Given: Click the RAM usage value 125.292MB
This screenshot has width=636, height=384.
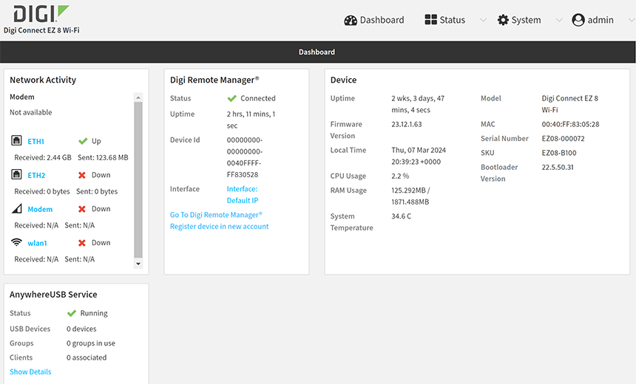Looking at the screenshot, I should click(410, 196).
